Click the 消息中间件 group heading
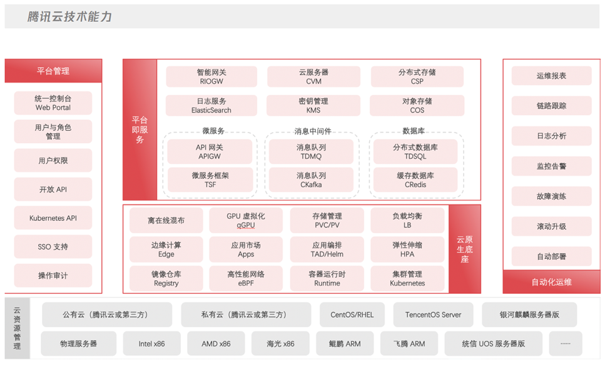Viewport: 605px width, 367px height. 313,131
